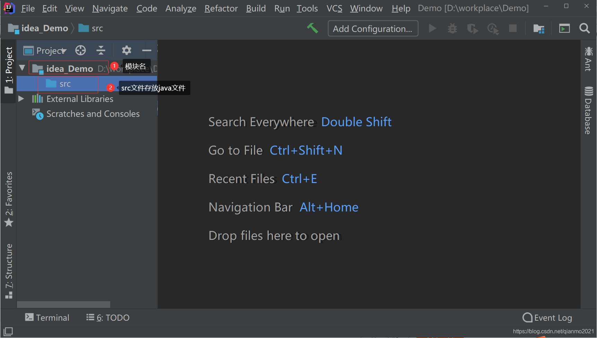Start a Debug session using the bug icon
Viewport: 597px width, 338px height.
[x=452, y=28]
